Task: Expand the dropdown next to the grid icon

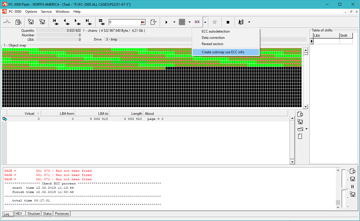Action: click(190, 22)
